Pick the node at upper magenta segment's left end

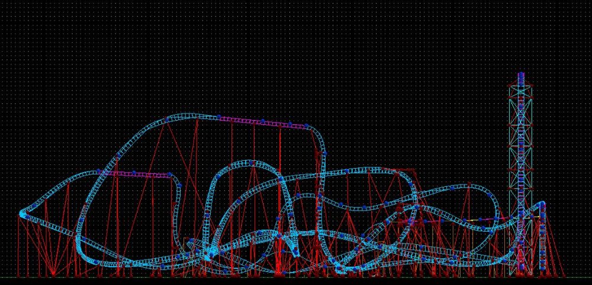(219, 117)
